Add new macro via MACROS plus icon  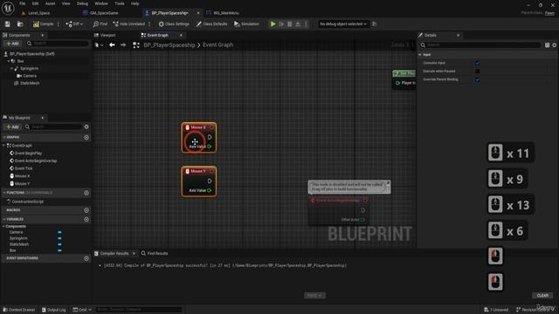click(x=86, y=210)
